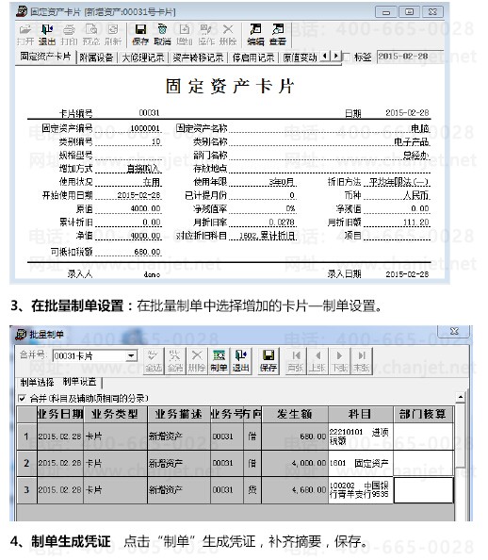Toggle 合并(科目及辅助项相同的分录) checkbox
The height and width of the screenshot is (560, 488).
22,398
